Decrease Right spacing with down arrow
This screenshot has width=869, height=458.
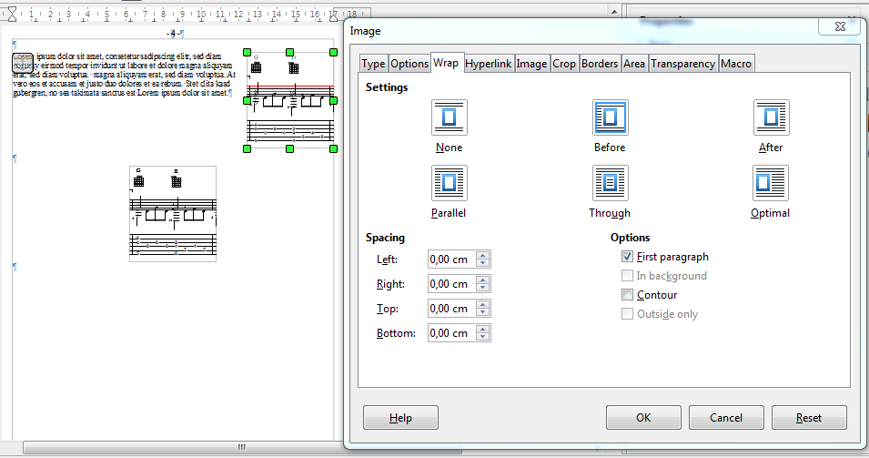[x=482, y=287]
